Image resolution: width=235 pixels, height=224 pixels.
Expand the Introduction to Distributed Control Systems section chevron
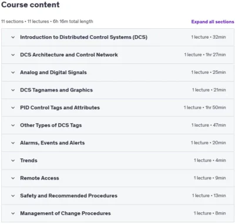coord(13,37)
